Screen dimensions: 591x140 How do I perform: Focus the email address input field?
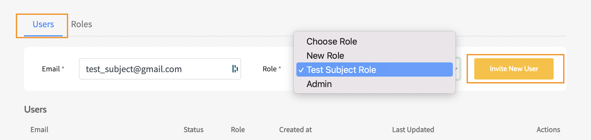pyautogui.click(x=154, y=69)
